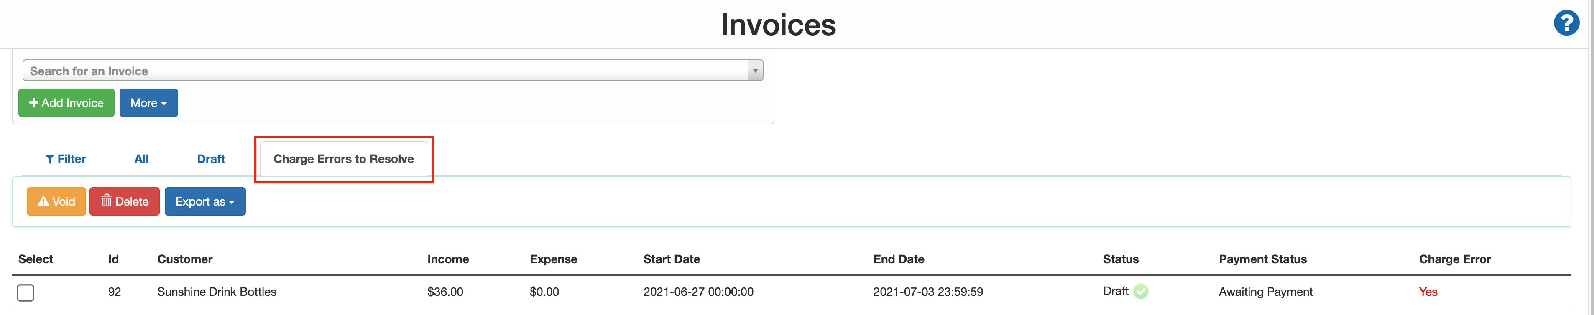Click the plus icon on Add Invoice
Screen dimensions: 1594x315
(34, 102)
